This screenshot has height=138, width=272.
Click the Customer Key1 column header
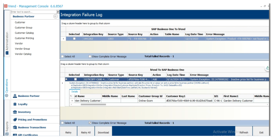[x=189, y=96]
